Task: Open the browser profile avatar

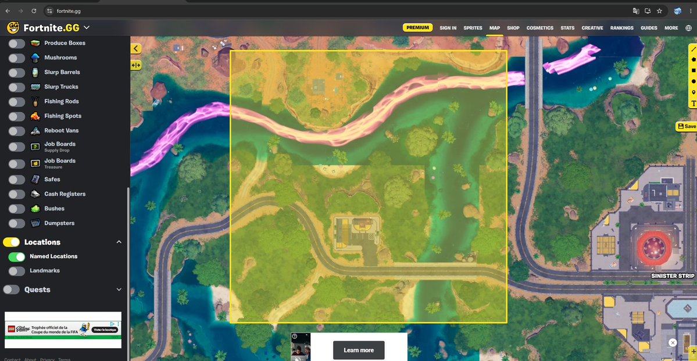Action: coord(678,10)
